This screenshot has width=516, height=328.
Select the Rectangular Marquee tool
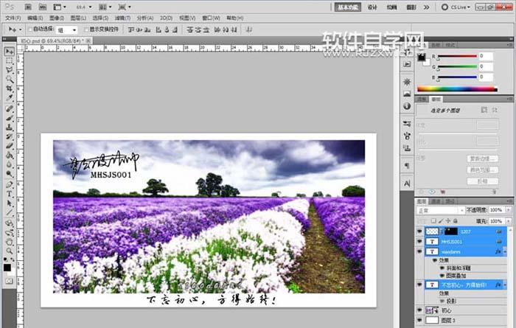(x=9, y=61)
